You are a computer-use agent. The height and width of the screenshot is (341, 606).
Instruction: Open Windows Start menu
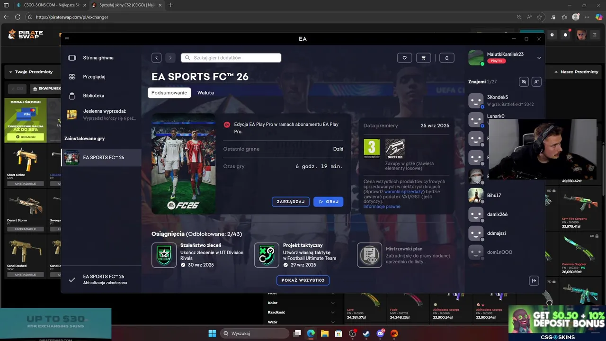click(x=212, y=333)
